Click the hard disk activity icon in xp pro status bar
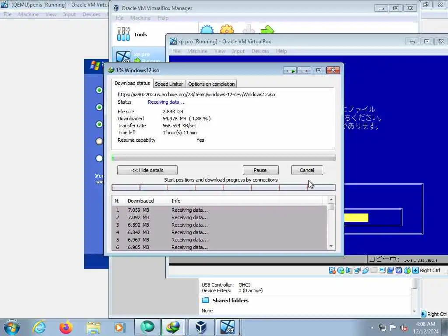Screen dimensions: 448x336 tap(332, 270)
